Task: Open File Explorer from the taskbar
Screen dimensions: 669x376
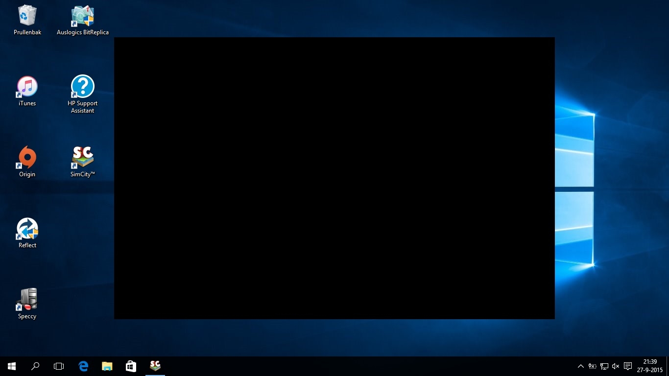Action: point(107,366)
